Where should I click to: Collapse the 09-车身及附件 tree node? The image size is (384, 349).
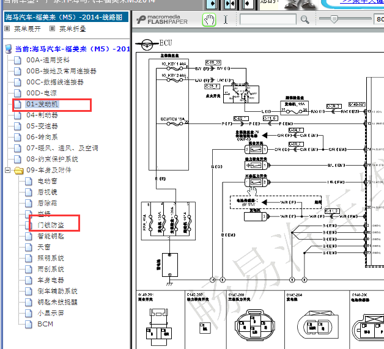[x=7, y=170]
